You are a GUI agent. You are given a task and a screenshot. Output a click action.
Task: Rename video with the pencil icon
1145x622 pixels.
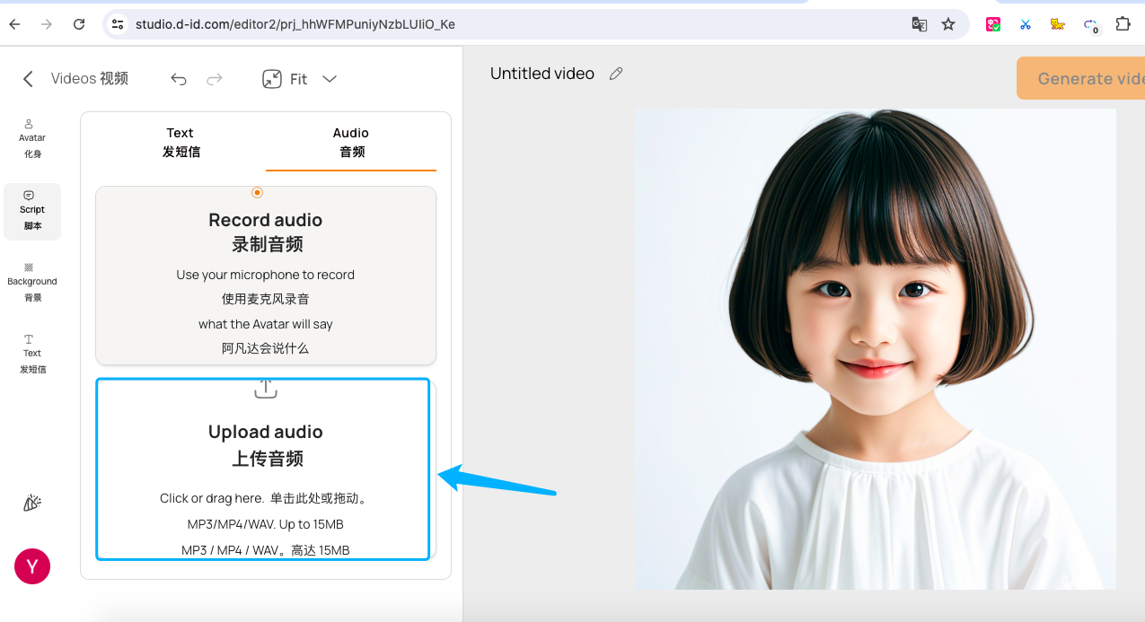point(616,74)
